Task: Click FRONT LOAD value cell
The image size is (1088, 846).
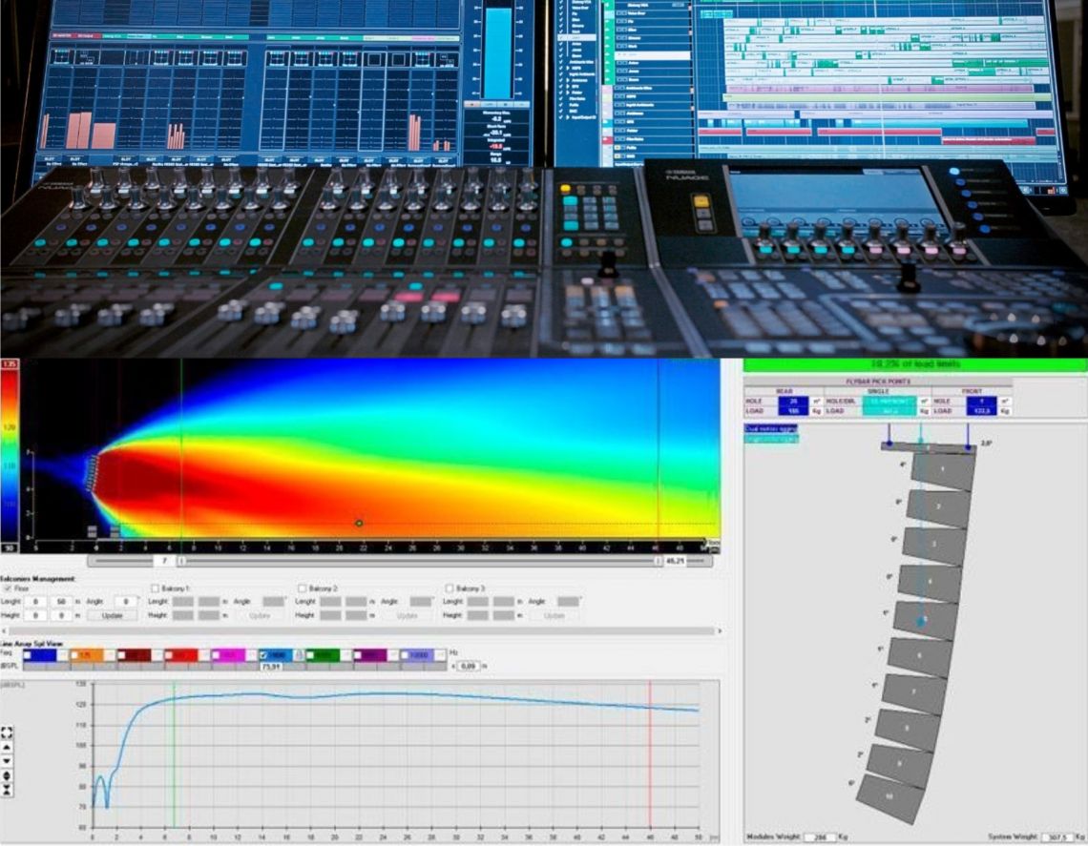Action: coord(981,411)
